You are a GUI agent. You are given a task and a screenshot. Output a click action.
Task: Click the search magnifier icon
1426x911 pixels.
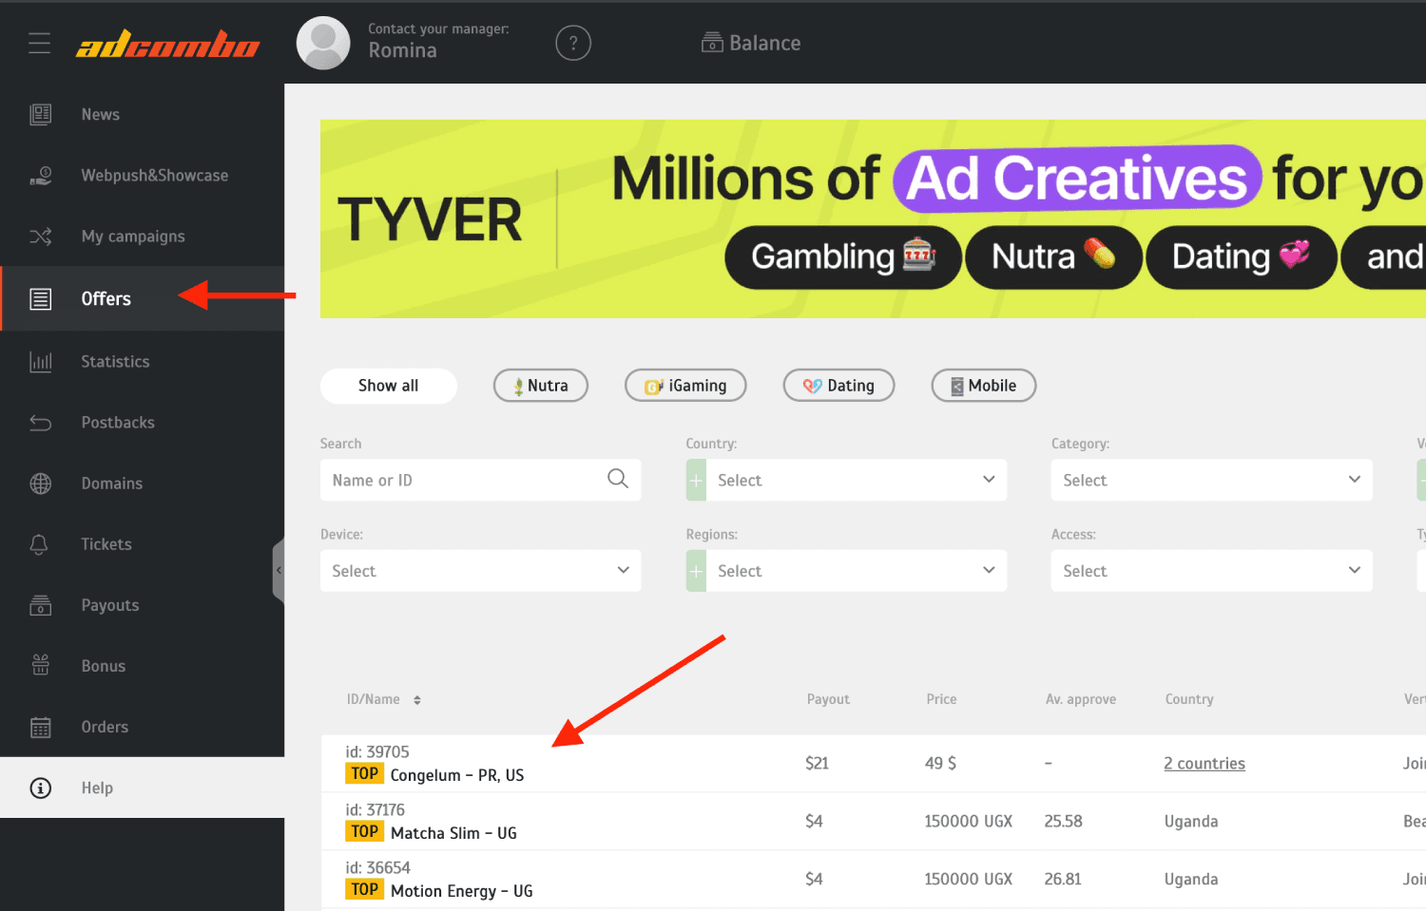(x=618, y=479)
